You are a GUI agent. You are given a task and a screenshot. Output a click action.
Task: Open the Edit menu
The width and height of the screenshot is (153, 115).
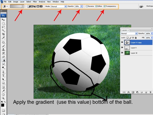click(10, 2)
